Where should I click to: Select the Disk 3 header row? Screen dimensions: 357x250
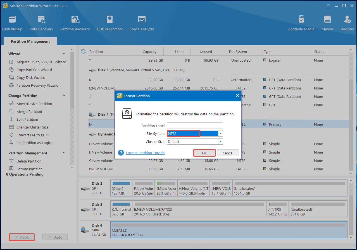218,70
